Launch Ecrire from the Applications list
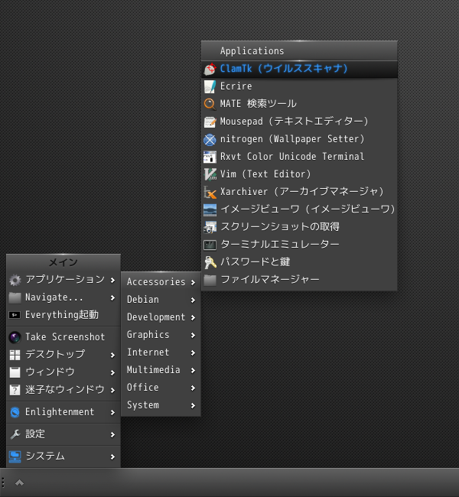 (x=299, y=86)
